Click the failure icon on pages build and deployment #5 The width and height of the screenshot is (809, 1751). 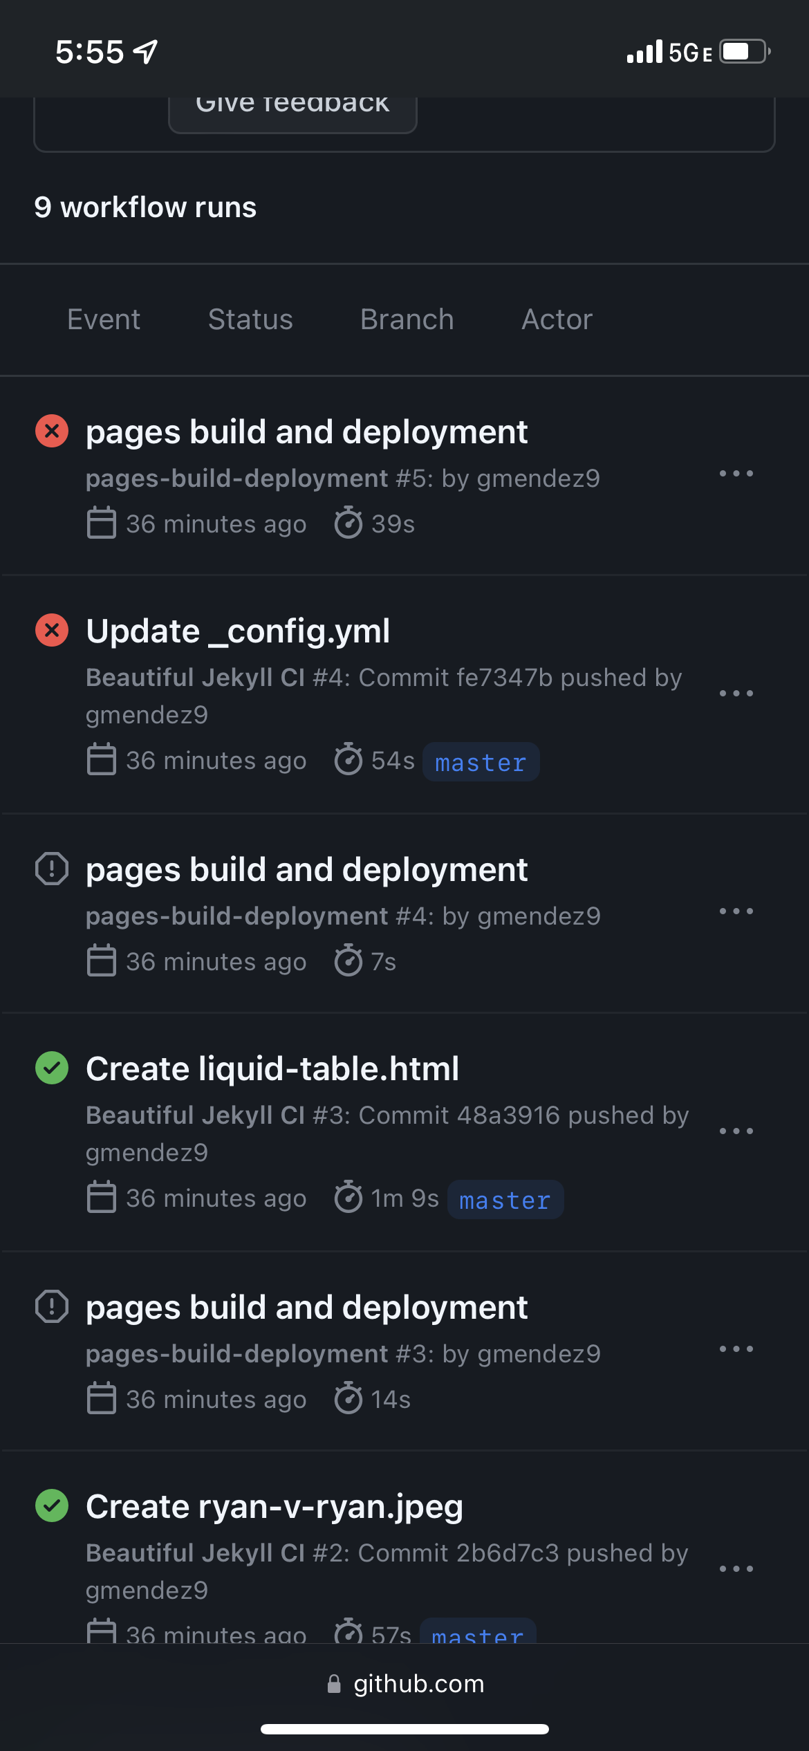pyautogui.click(x=52, y=431)
